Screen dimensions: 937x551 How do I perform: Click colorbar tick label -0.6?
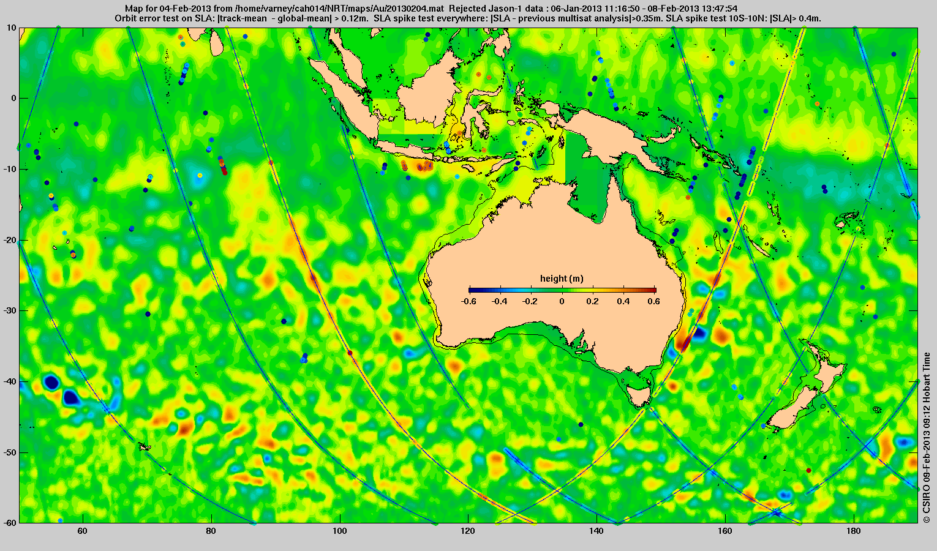click(469, 301)
